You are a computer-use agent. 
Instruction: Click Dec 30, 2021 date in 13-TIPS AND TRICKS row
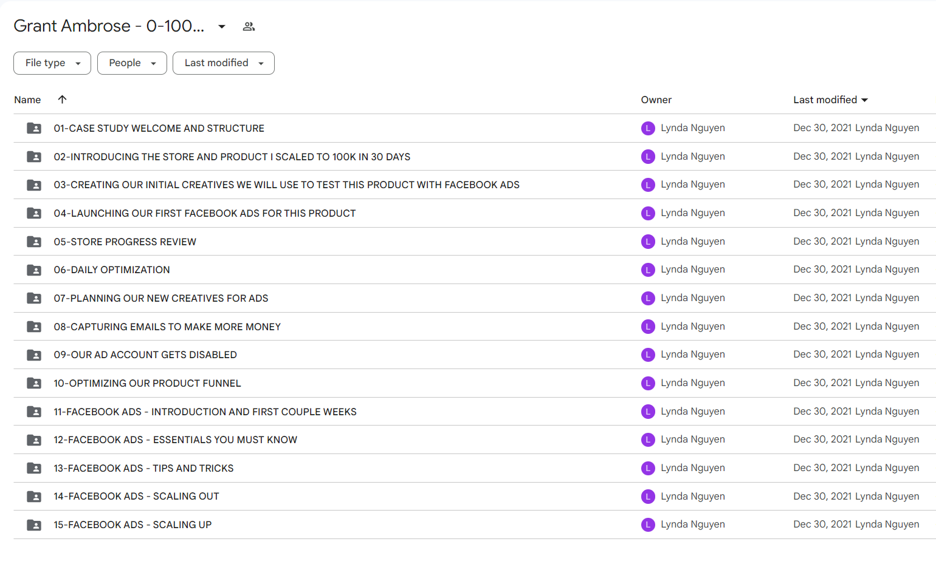coord(822,468)
